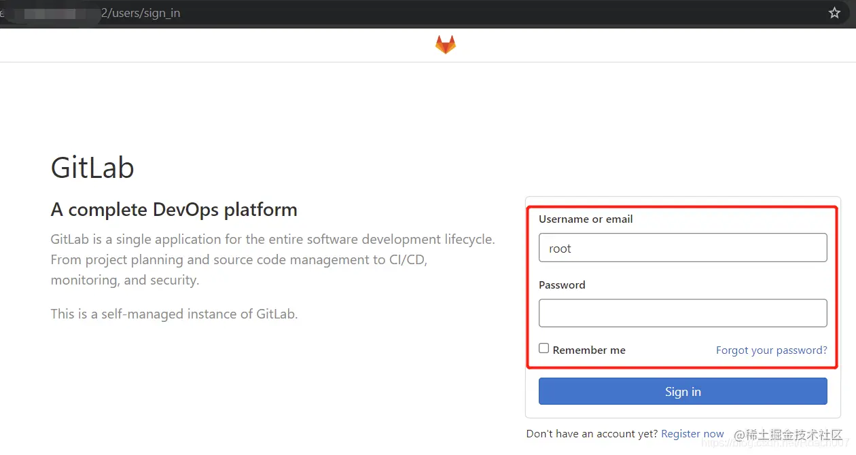Enable the Remember me checkbox

(543, 348)
